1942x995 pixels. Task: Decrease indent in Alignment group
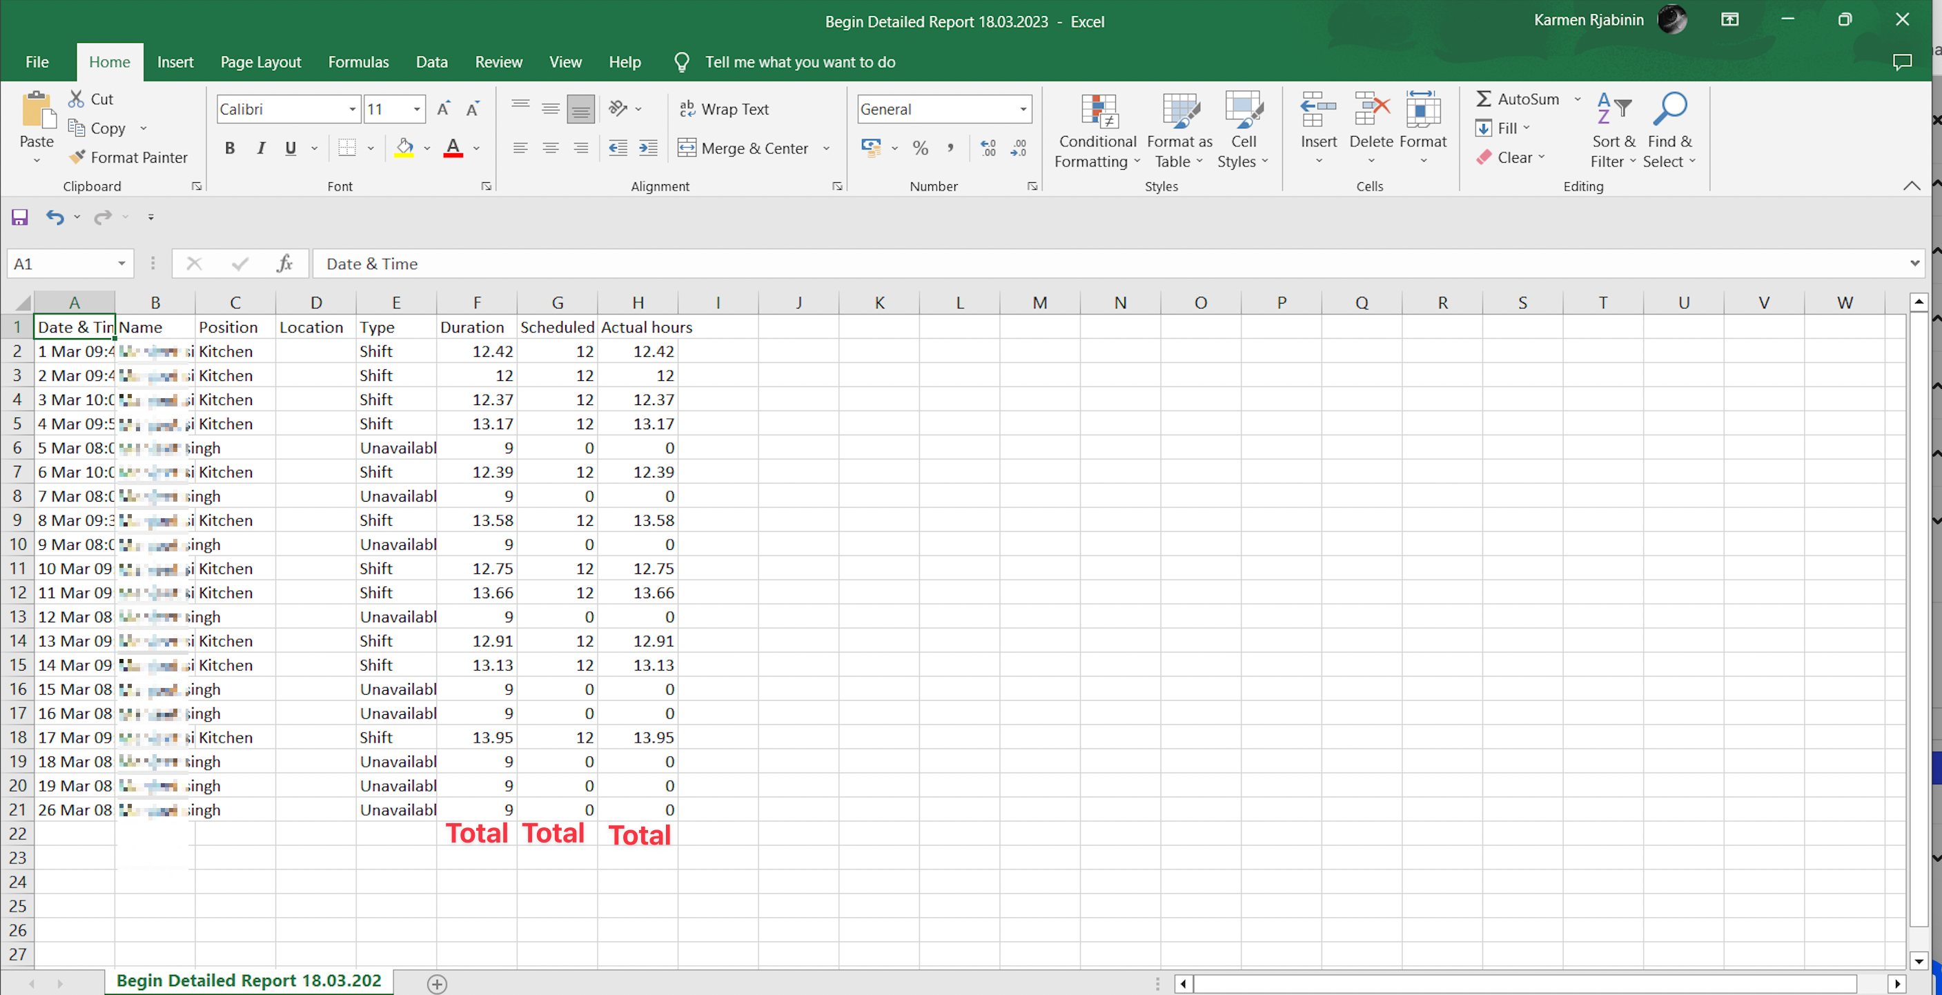(x=618, y=148)
